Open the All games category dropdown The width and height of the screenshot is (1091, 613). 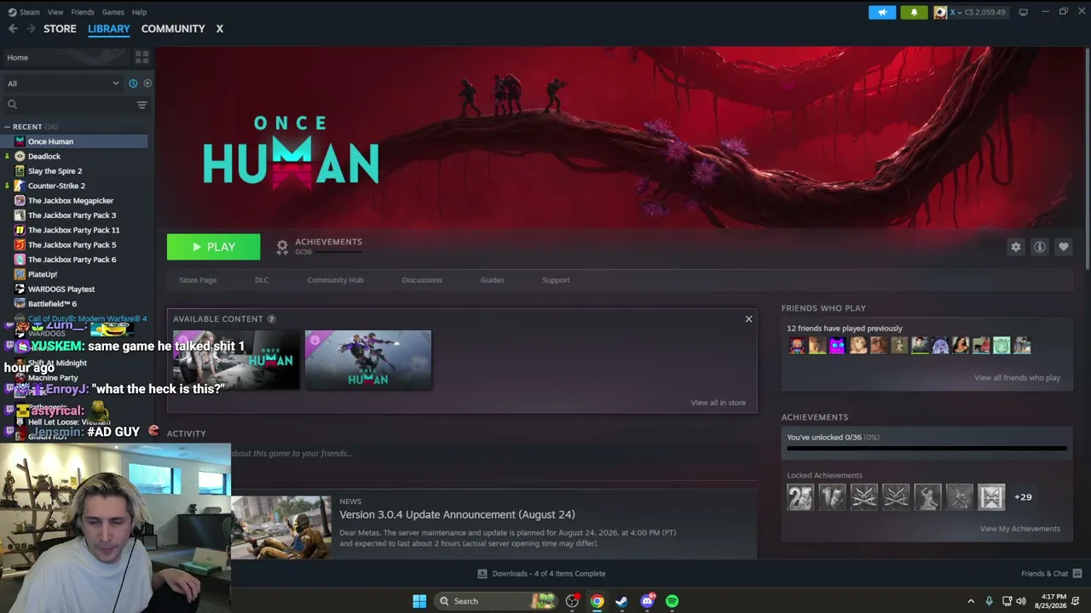click(x=64, y=83)
